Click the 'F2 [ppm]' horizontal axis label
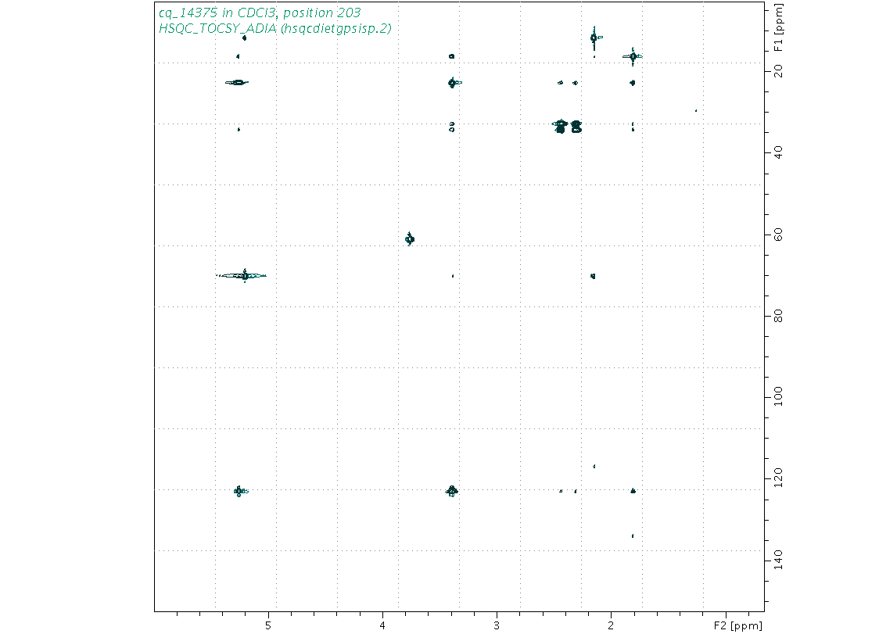The image size is (879, 634). point(737,625)
